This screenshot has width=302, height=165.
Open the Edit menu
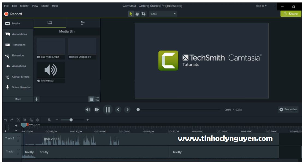coord(14,6)
